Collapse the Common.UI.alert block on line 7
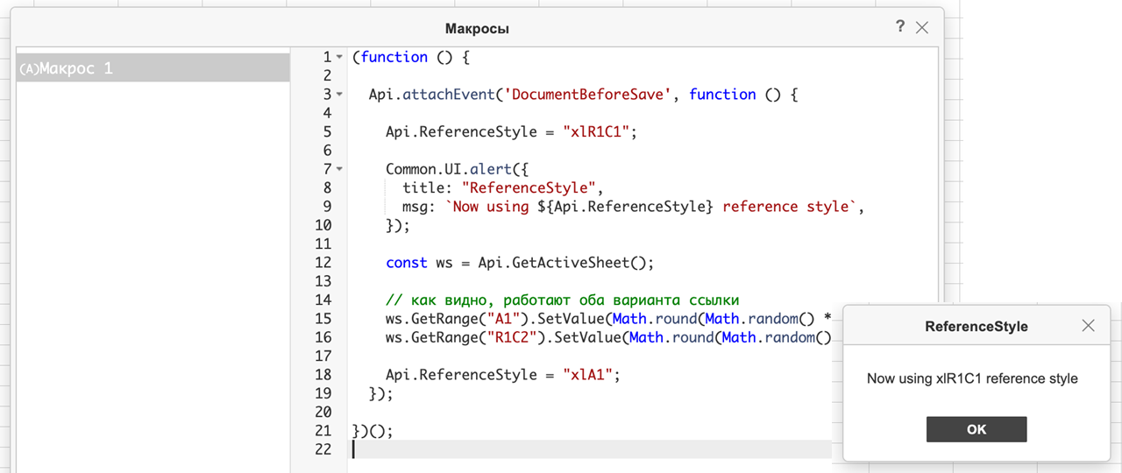This screenshot has width=1122, height=473. (339, 169)
